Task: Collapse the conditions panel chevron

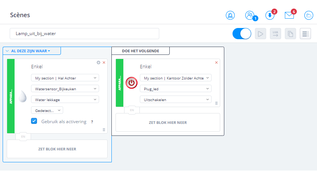Action: pyautogui.click(x=7, y=51)
